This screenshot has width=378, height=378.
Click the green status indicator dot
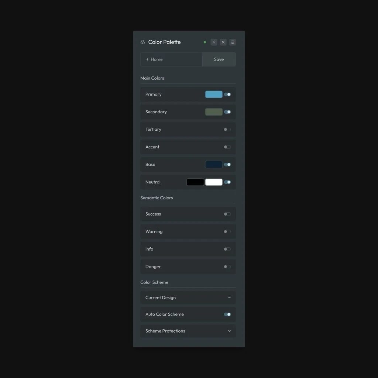pyautogui.click(x=205, y=42)
